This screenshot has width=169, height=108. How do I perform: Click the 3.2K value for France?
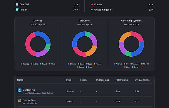click(151, 4)
